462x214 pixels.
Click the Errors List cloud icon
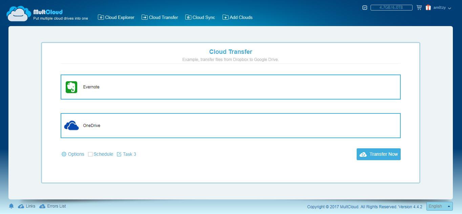point(42,206)
